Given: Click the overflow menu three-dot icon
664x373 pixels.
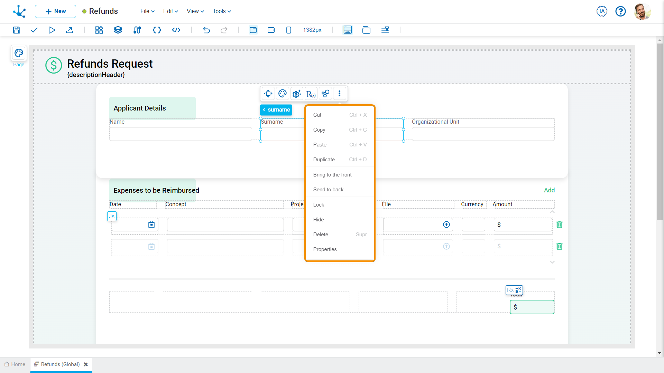Looking at the screenshot, I should 339,93.
